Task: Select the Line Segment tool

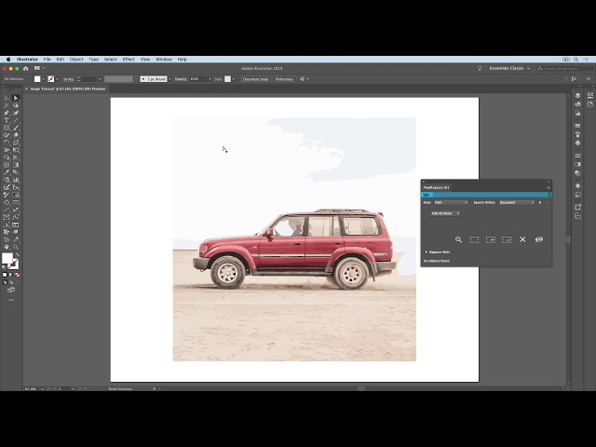Action: tap(16, 120)
